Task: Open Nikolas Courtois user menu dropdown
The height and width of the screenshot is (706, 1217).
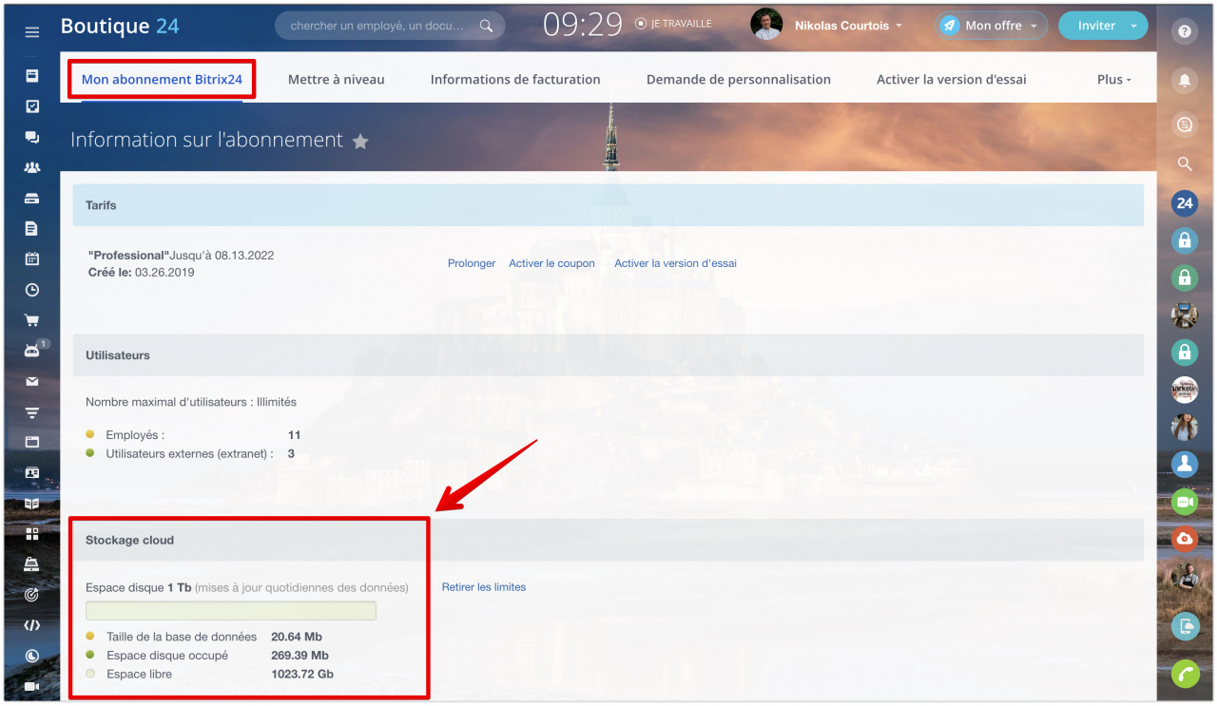Action: (x=849, y=26)
